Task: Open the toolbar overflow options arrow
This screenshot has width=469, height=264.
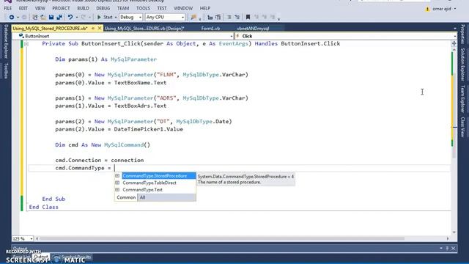Action: pos(278,19)
